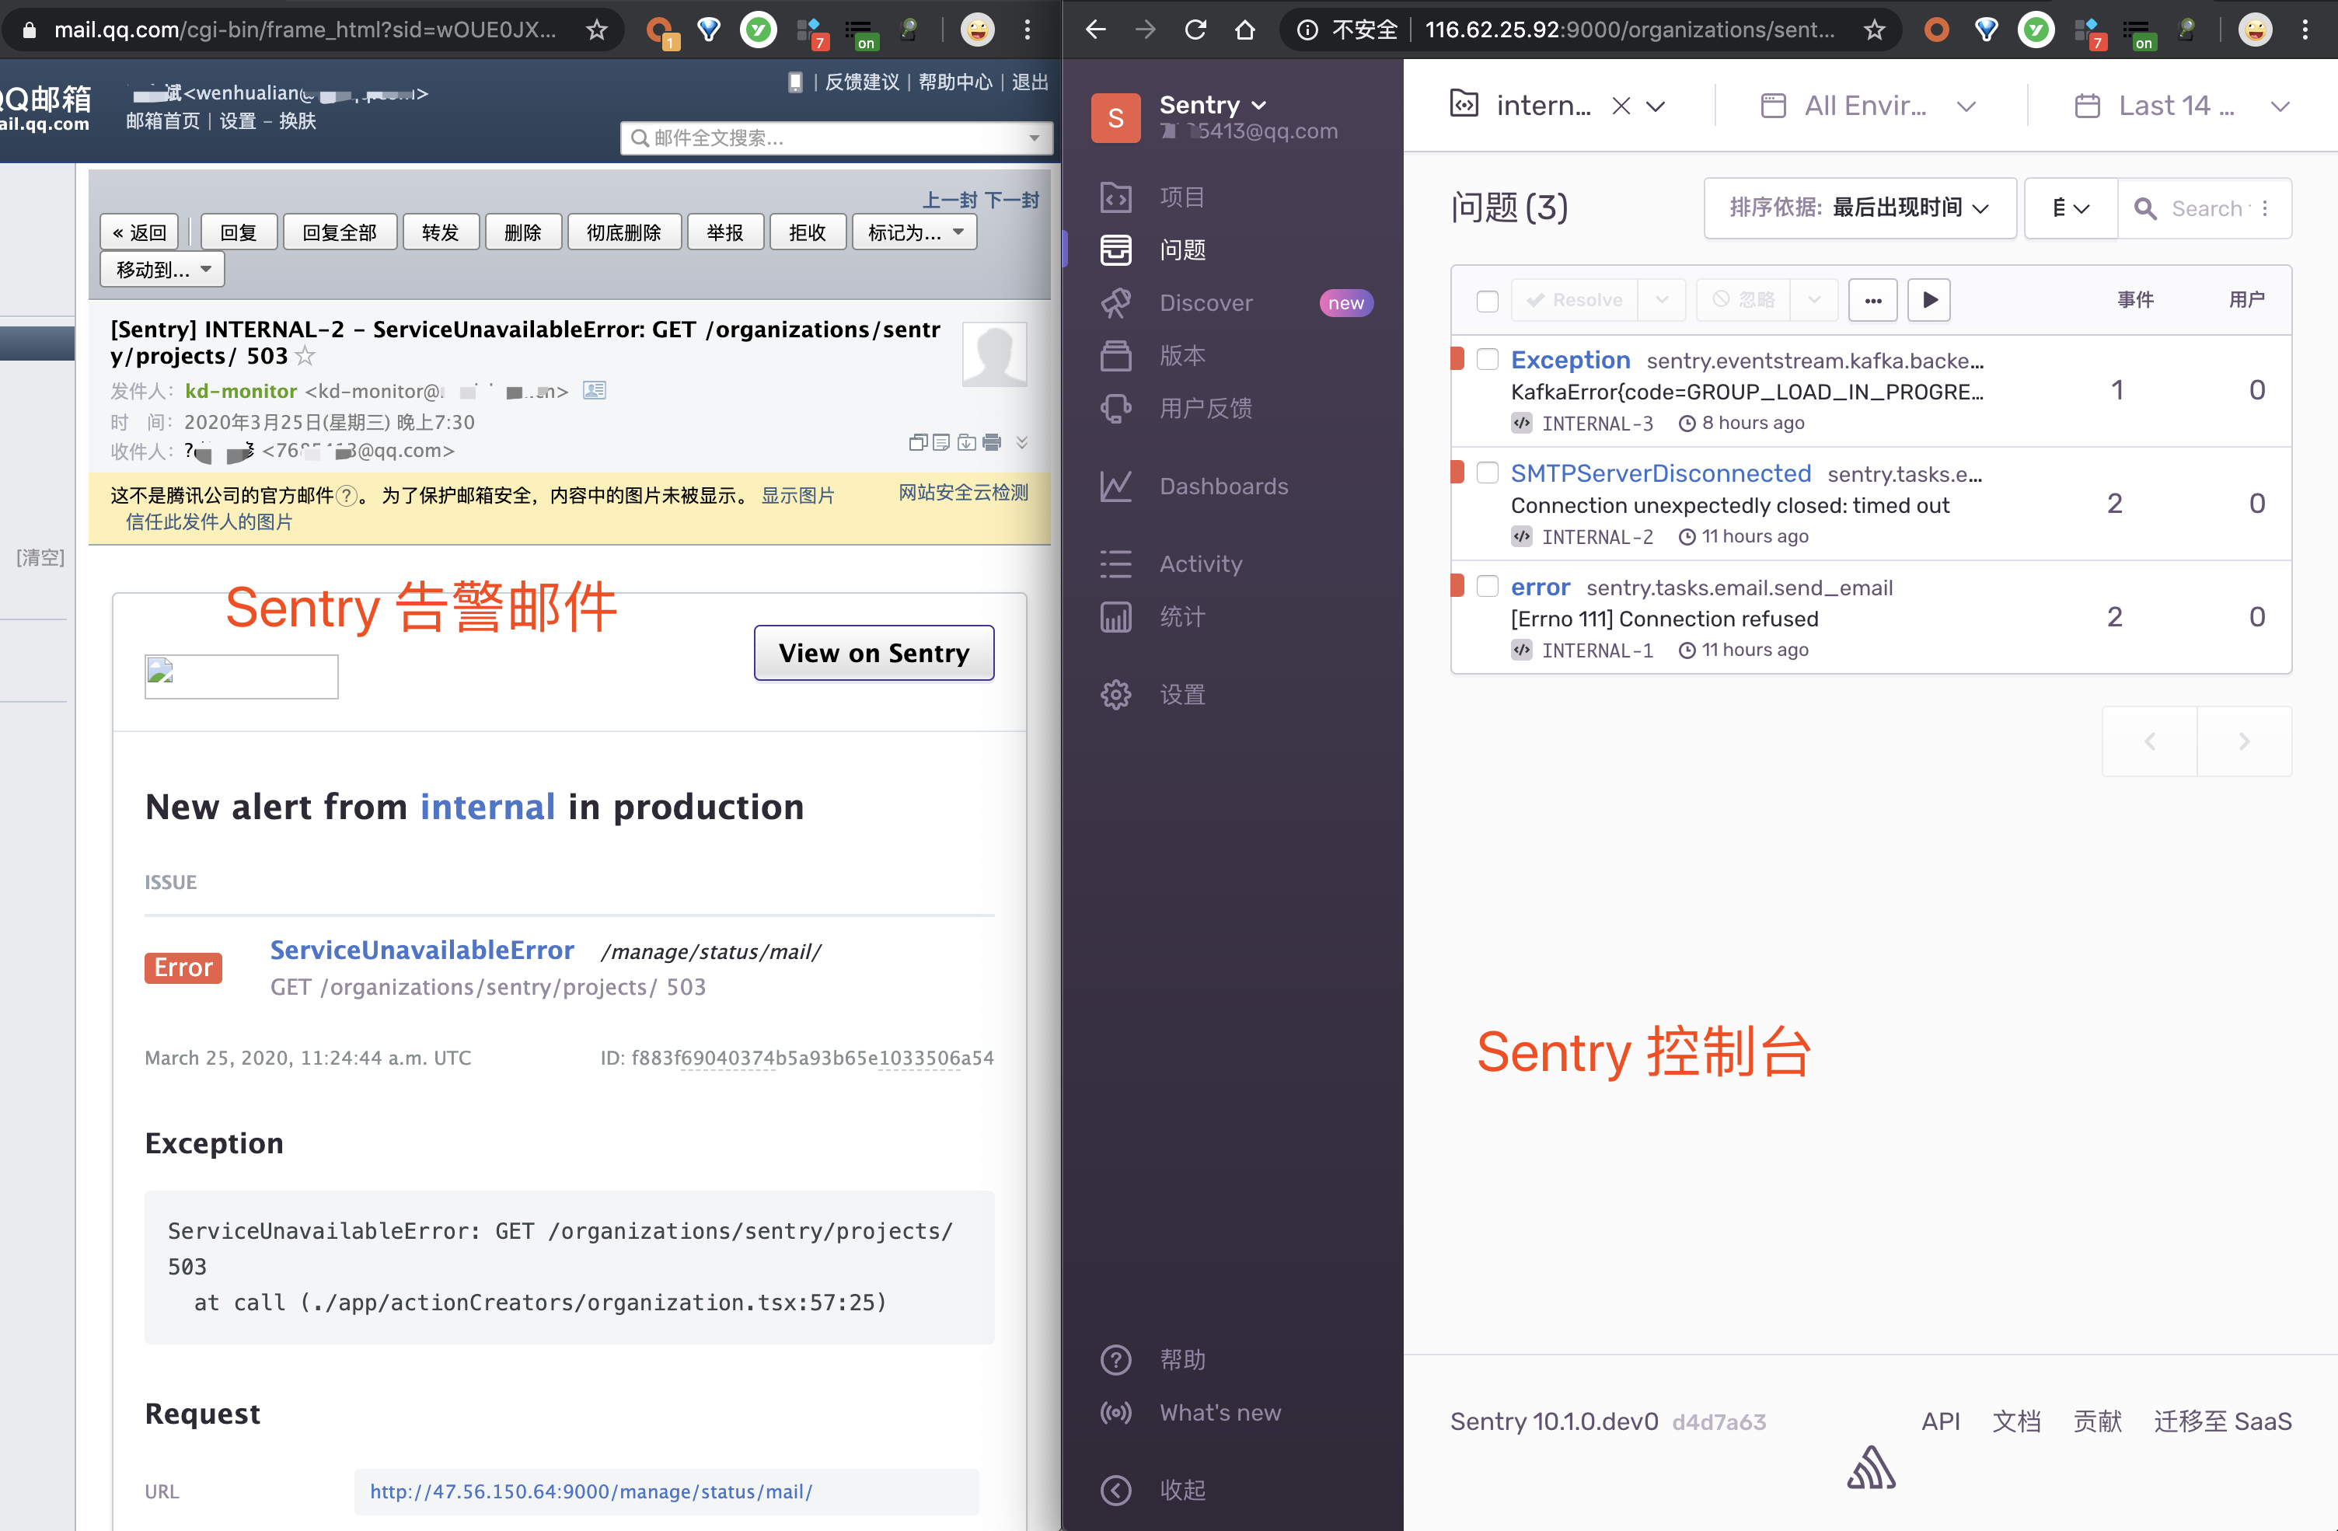Click the 忽略 (Ignore) button

coord(1743,299)
